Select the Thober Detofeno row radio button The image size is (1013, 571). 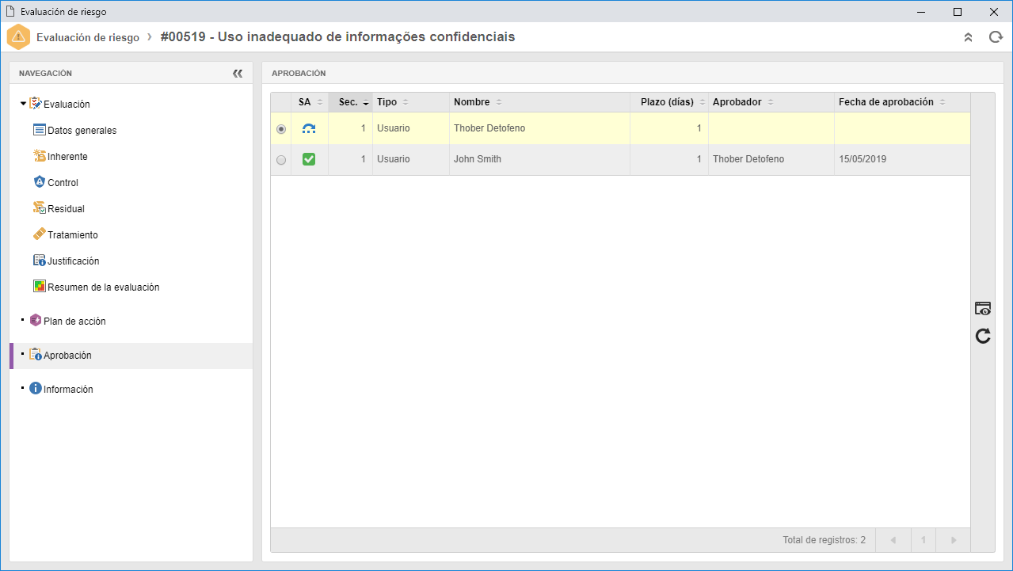pyautogui.click(x=281, y=128)
